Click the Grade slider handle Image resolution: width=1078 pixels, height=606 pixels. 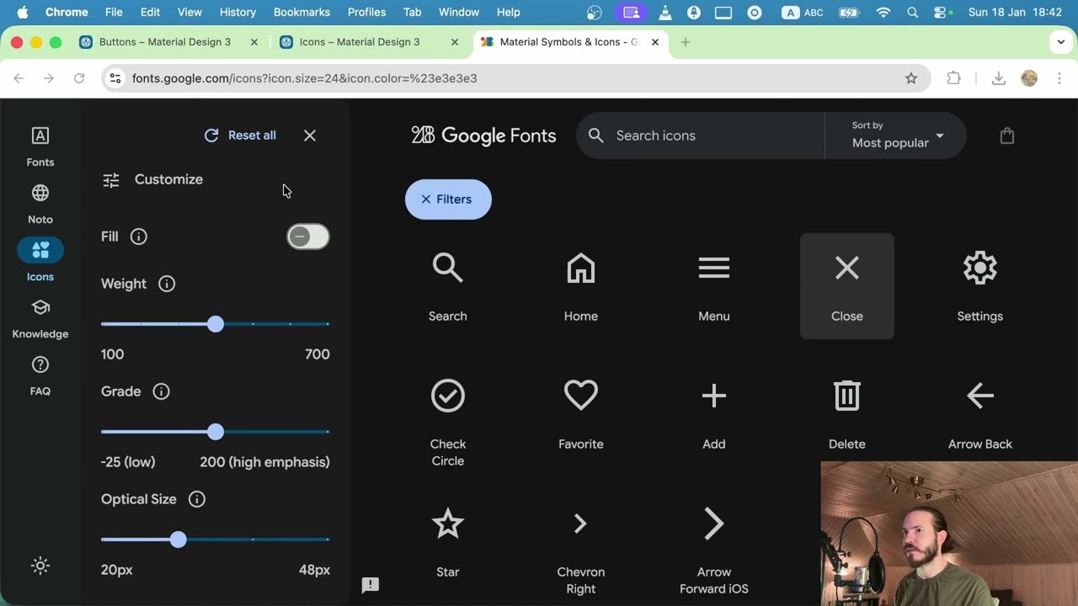[x=216, y=432]
